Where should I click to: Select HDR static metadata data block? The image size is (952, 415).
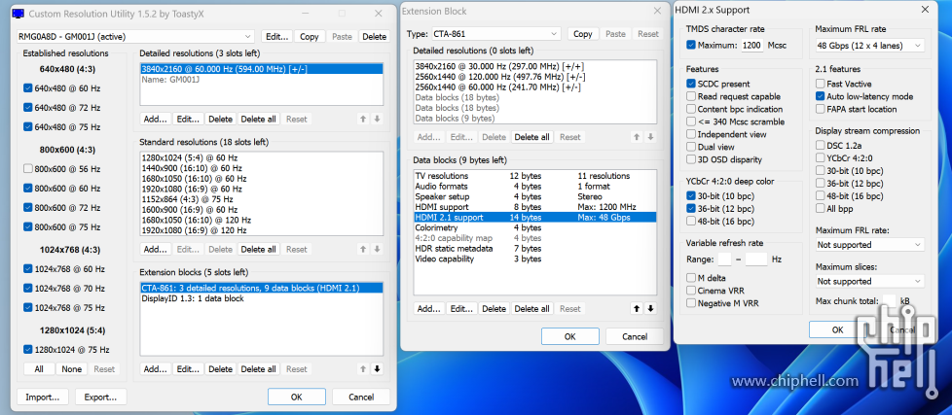[x=535, y=249]
